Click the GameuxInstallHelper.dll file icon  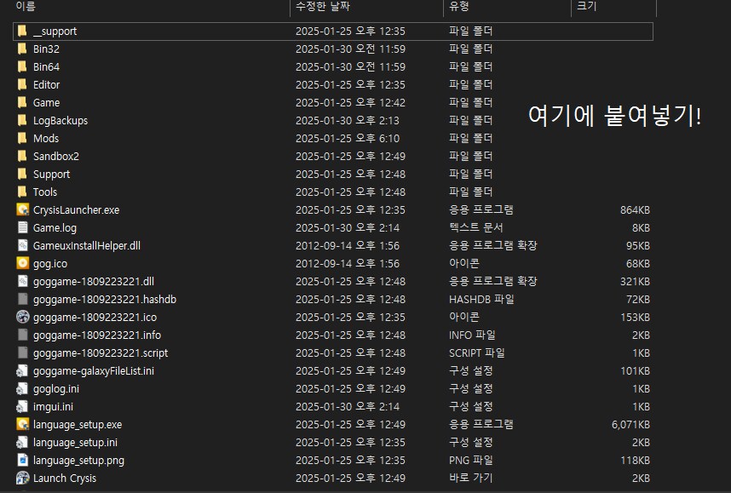point(22,245)
